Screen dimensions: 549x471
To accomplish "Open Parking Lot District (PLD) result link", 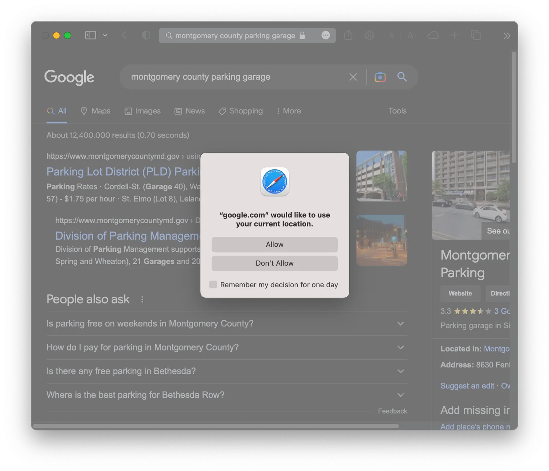I will coord(123,172).
